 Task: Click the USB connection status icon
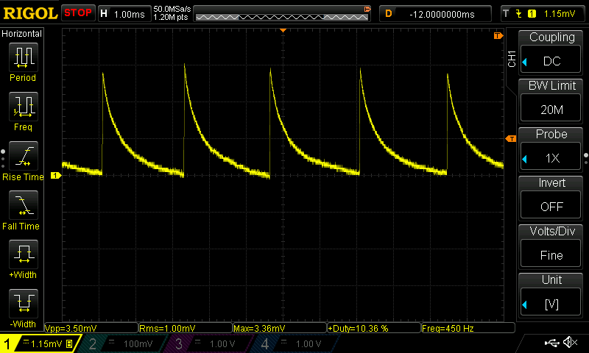tap(551, 343)
